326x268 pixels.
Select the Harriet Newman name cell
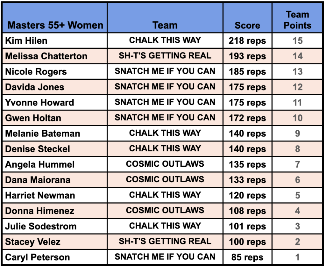coord(40,195)
